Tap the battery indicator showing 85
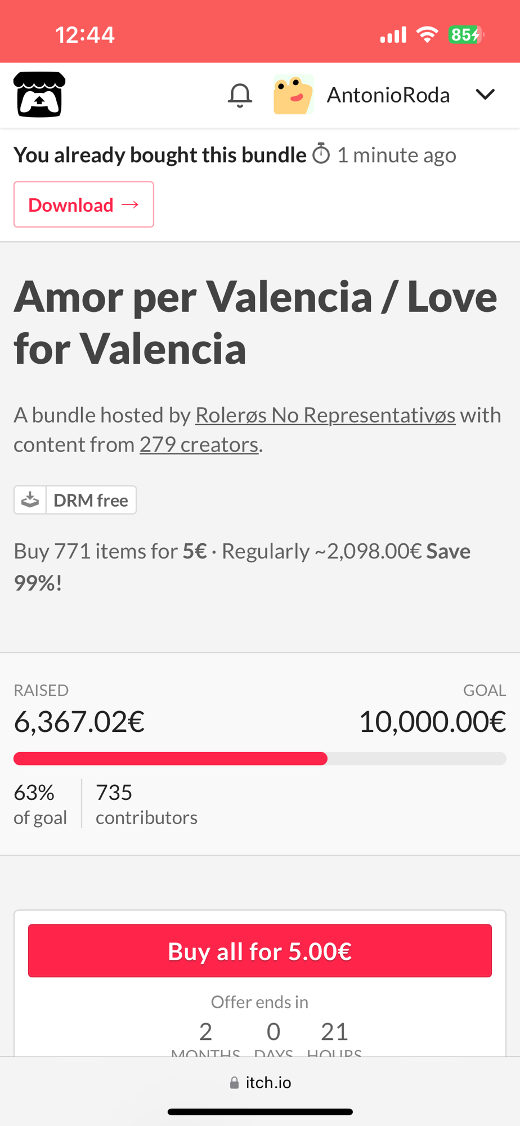 [465, 35]
